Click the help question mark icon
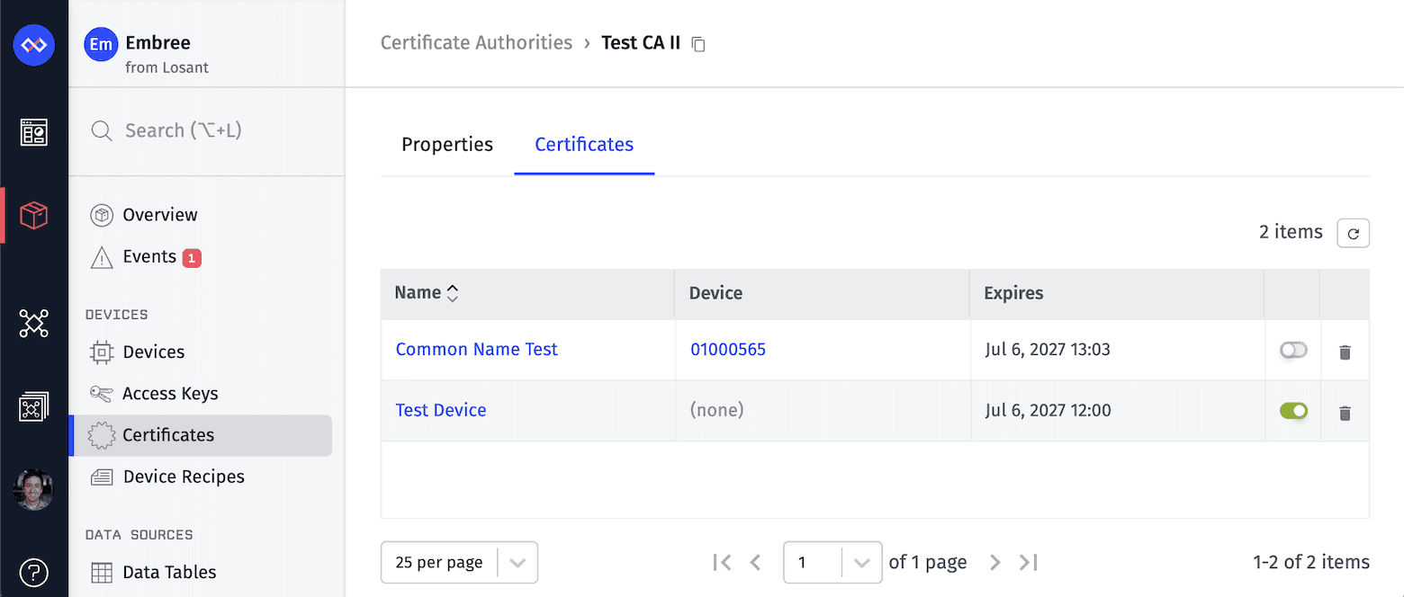The image size is (1404, 597). coord(34,572)
